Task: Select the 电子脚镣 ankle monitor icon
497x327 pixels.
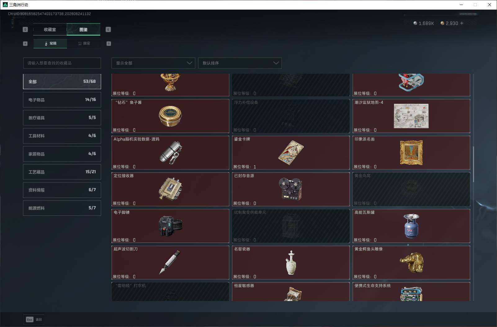Action: click(x=170, y=226)
